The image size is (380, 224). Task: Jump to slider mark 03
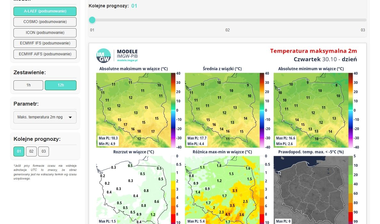(x=363, y=20)
